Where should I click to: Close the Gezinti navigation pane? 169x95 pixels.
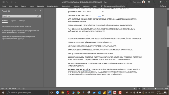(x=40, y=11)
